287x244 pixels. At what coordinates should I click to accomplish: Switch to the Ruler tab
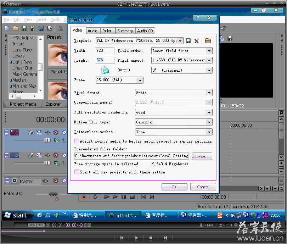coord(107,31)
